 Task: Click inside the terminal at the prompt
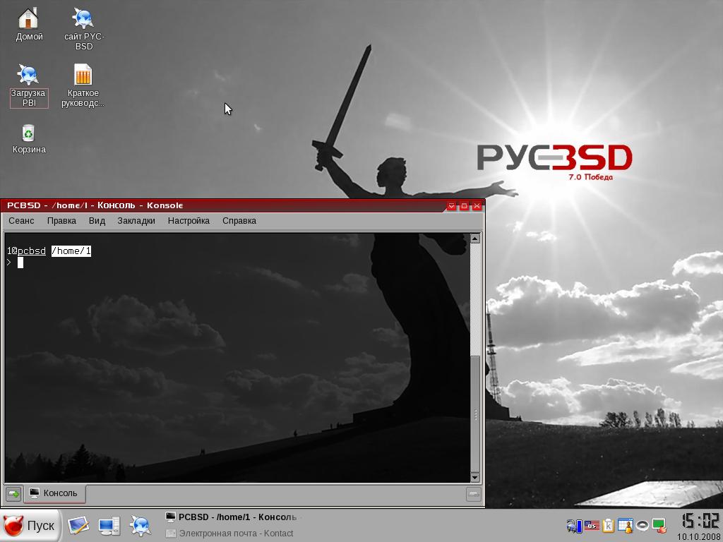point(20,263)
